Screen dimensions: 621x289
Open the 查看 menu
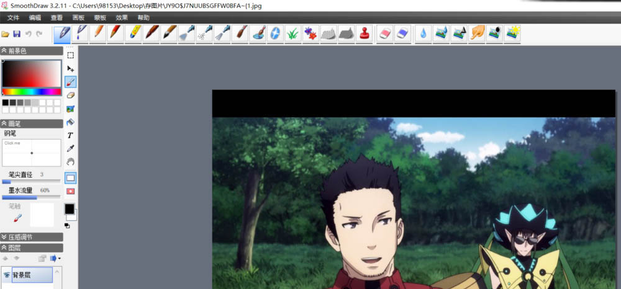coord(57,17)
